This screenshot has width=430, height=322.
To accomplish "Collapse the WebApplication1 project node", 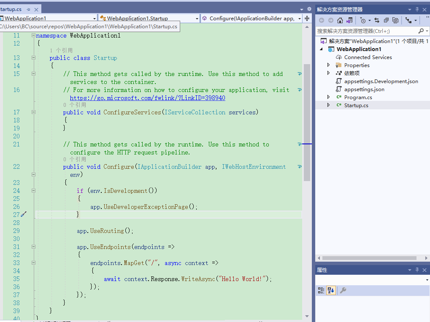I will (322, 49).
